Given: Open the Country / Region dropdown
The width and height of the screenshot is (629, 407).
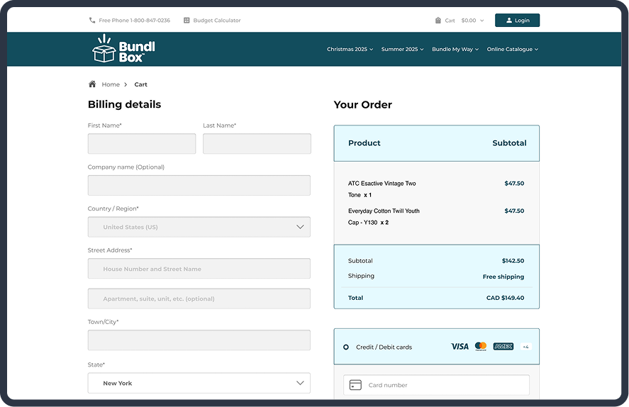Looking at the screenshot, I should 199,227.
